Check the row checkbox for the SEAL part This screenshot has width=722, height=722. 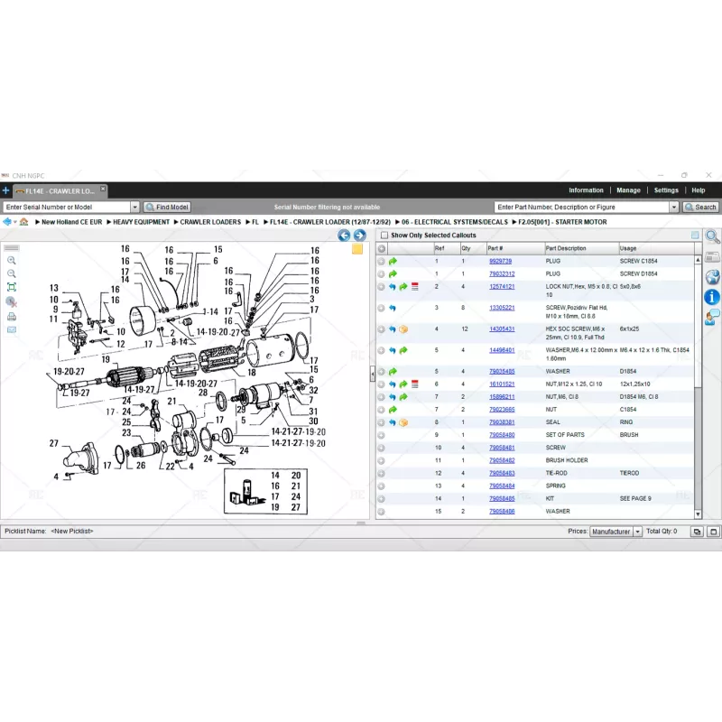coord(381,421)
